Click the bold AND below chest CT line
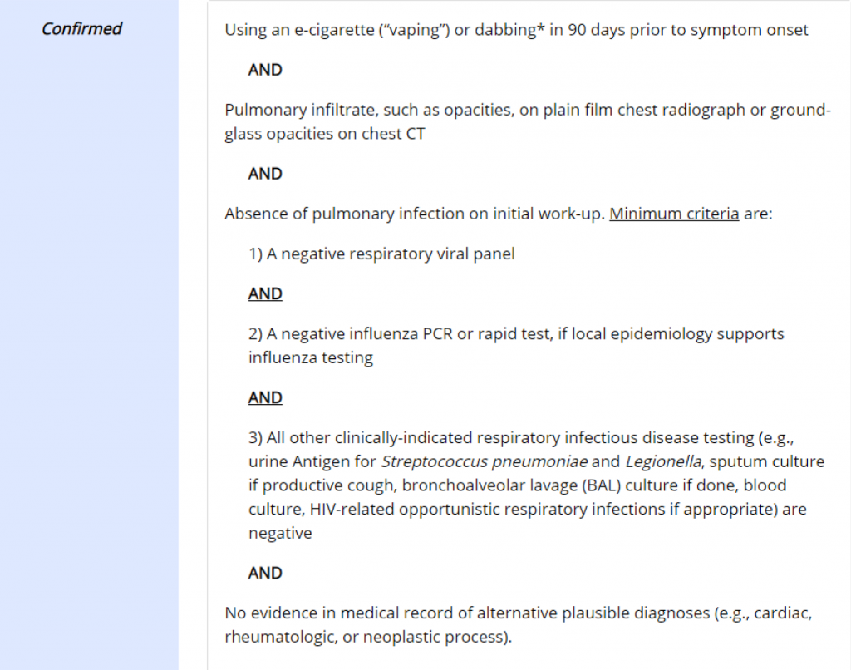The width and height of the screenshot is (851, 670). click(265, 174)
